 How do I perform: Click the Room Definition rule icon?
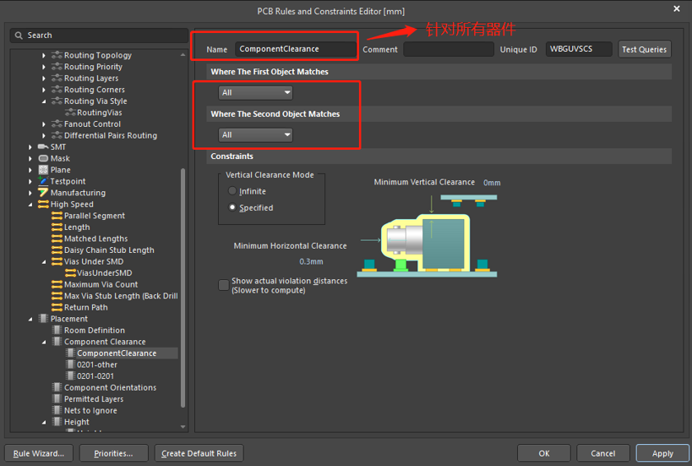[x=57, y=330]
